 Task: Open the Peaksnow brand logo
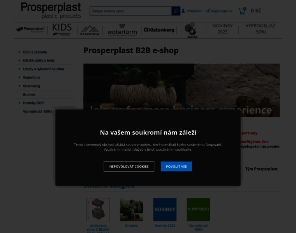90,30
